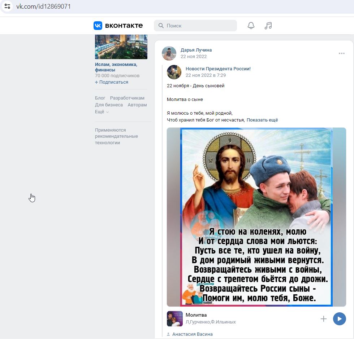This screenshot has height=339, width=354.
Task: Open the site settings icon in the address bar
Action: 7,6
